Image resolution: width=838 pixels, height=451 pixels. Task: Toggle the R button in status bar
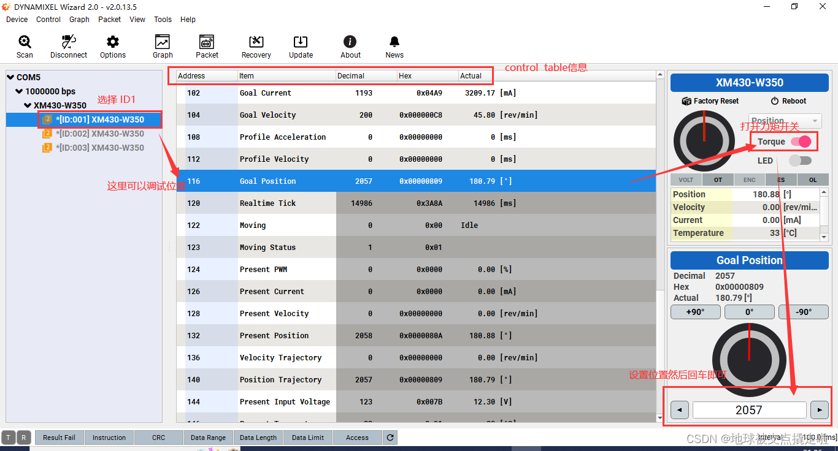click(23, 438)
